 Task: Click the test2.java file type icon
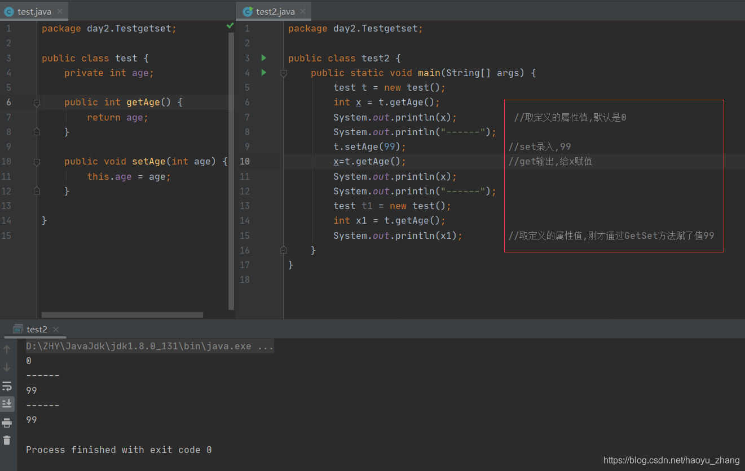(x=248, y=11)
